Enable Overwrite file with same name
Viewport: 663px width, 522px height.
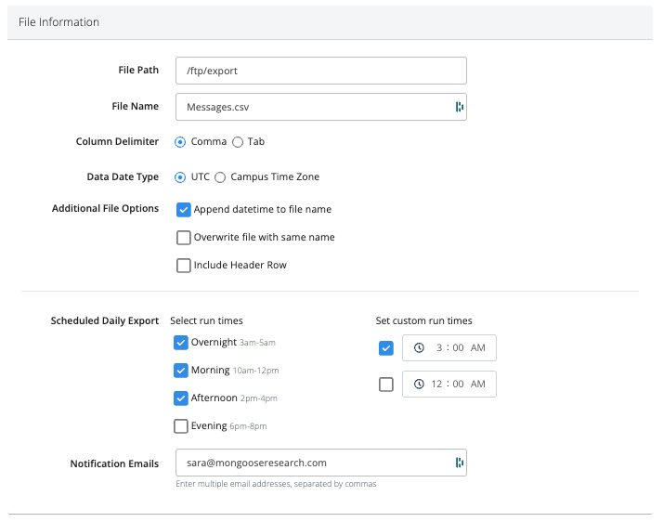[x=184, y=238]
